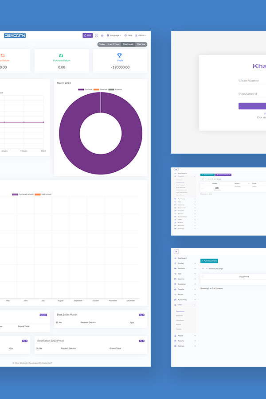Click the Purchase icon in department window sidebar
The width and height of the screenshot is (266, 399).
pyautogui.click(x=175, y=269)
